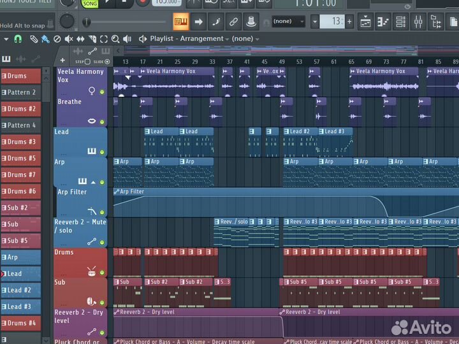Enable the STEP checkbox
Image resolution: width=459 pixels, height=344 pixels.
click(87, 62)
